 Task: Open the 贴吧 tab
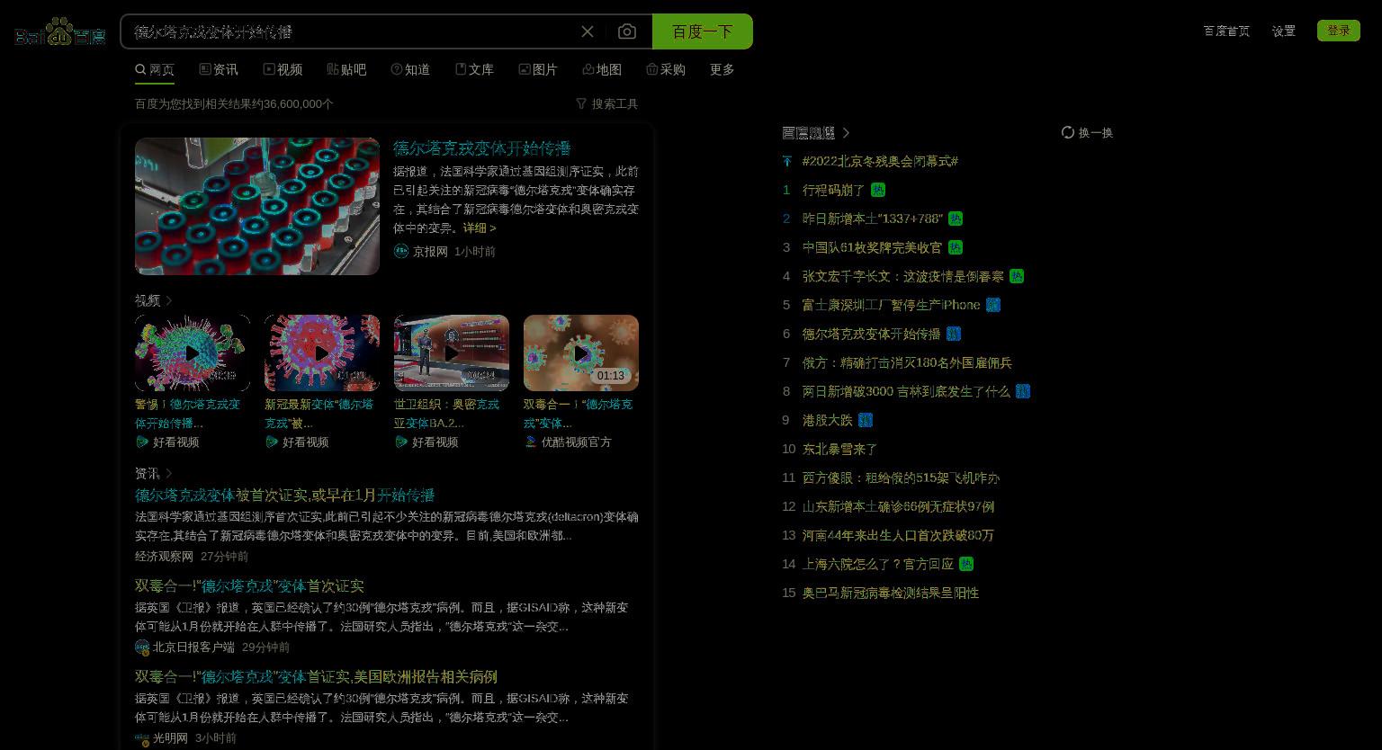[346, 69]
